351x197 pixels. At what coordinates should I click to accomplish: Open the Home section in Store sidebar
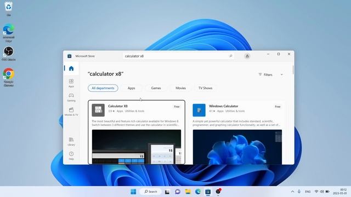tap(71, 68)
